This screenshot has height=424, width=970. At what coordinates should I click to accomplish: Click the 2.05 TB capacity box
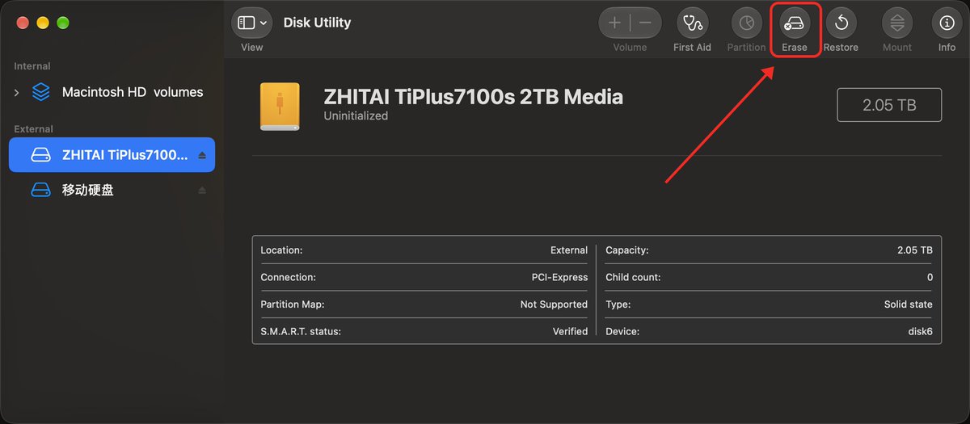889,105
